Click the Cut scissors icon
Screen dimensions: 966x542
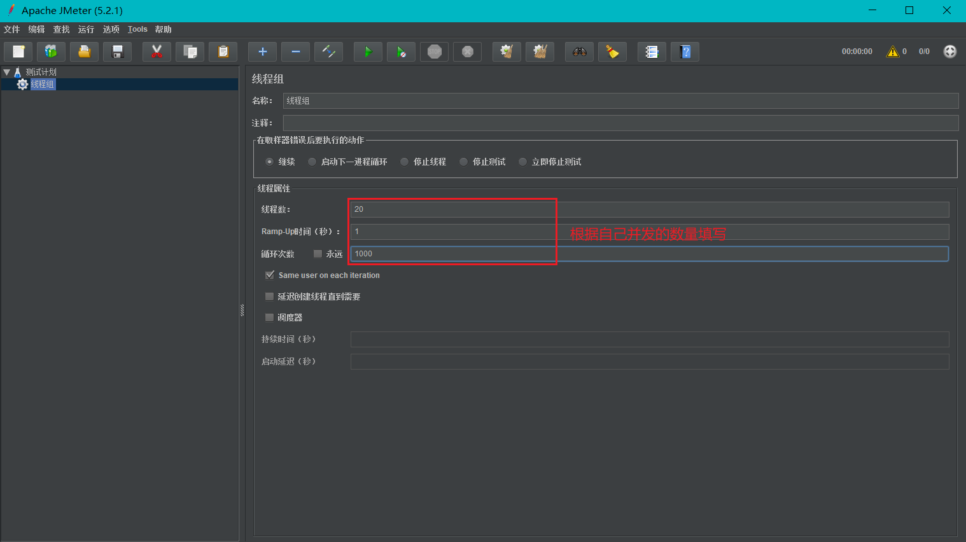(157, 52)
